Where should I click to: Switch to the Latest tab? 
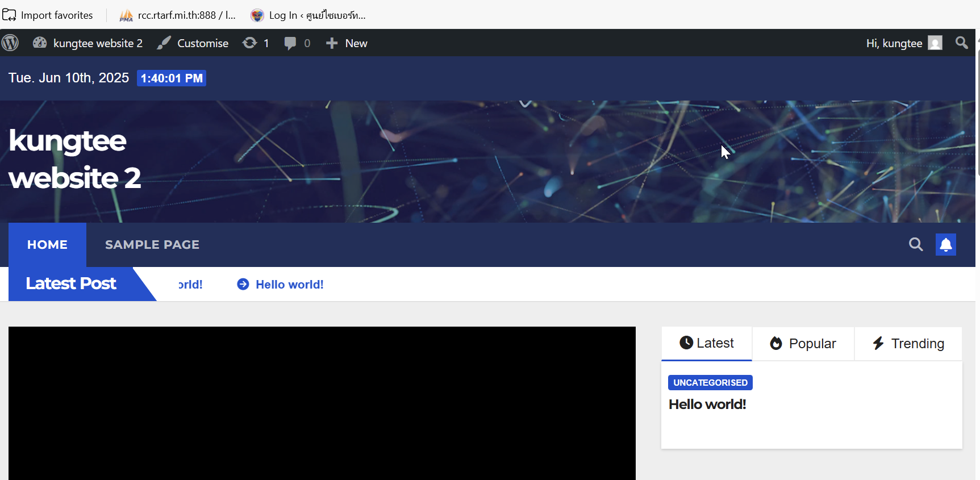pyautogui.click(x=707, y=343)
